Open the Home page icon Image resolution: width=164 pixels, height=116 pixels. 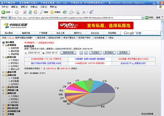pyautogui.click(x=35, y=12)
